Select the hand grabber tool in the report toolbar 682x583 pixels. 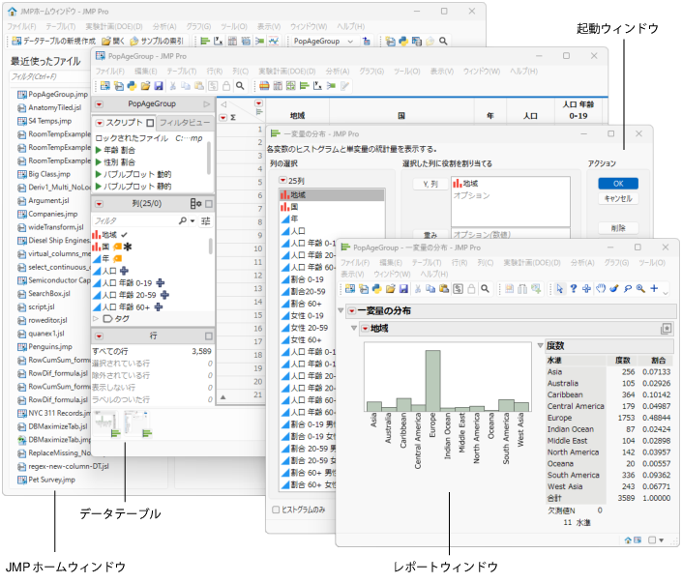[601, 289]
